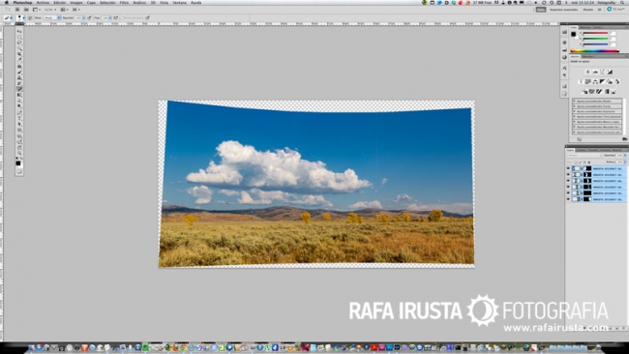629x354 pixels.
Task: Select the Zoom tool
Action: tap(18, 153)
